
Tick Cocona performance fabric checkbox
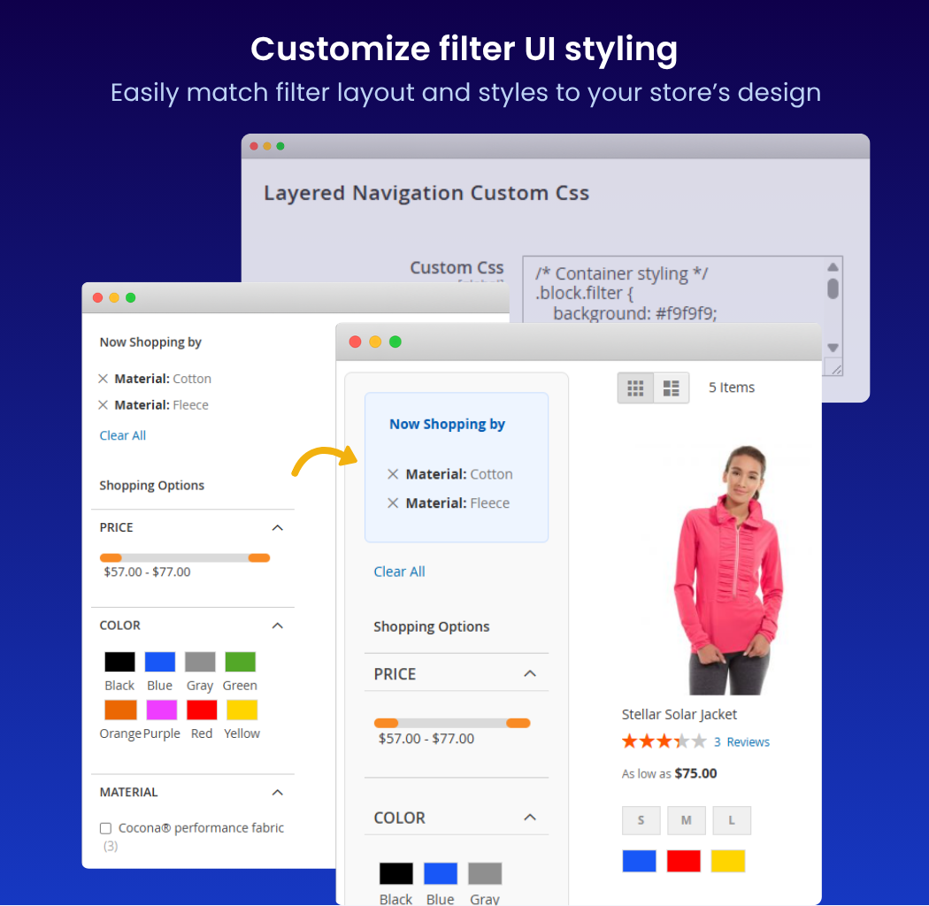tap(105, 828)
